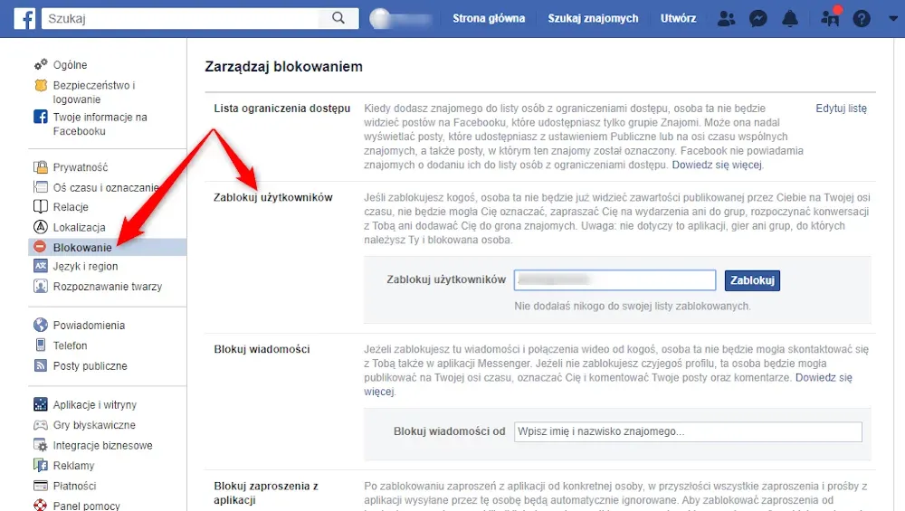Click the Posty publiczne feed icon
This screenshot has height=511, width=905.
(x=41, y=365)
